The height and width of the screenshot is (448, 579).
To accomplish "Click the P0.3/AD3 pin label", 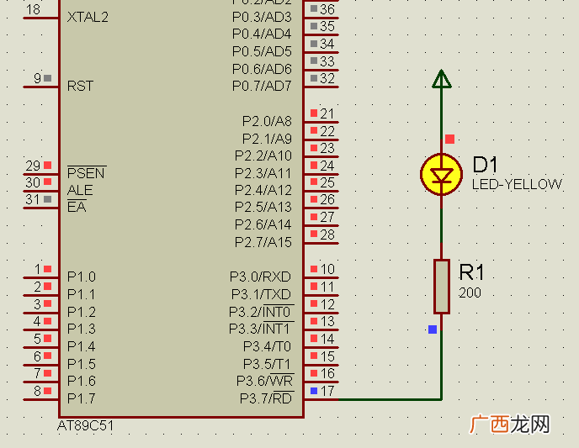I will pos(262,18).
